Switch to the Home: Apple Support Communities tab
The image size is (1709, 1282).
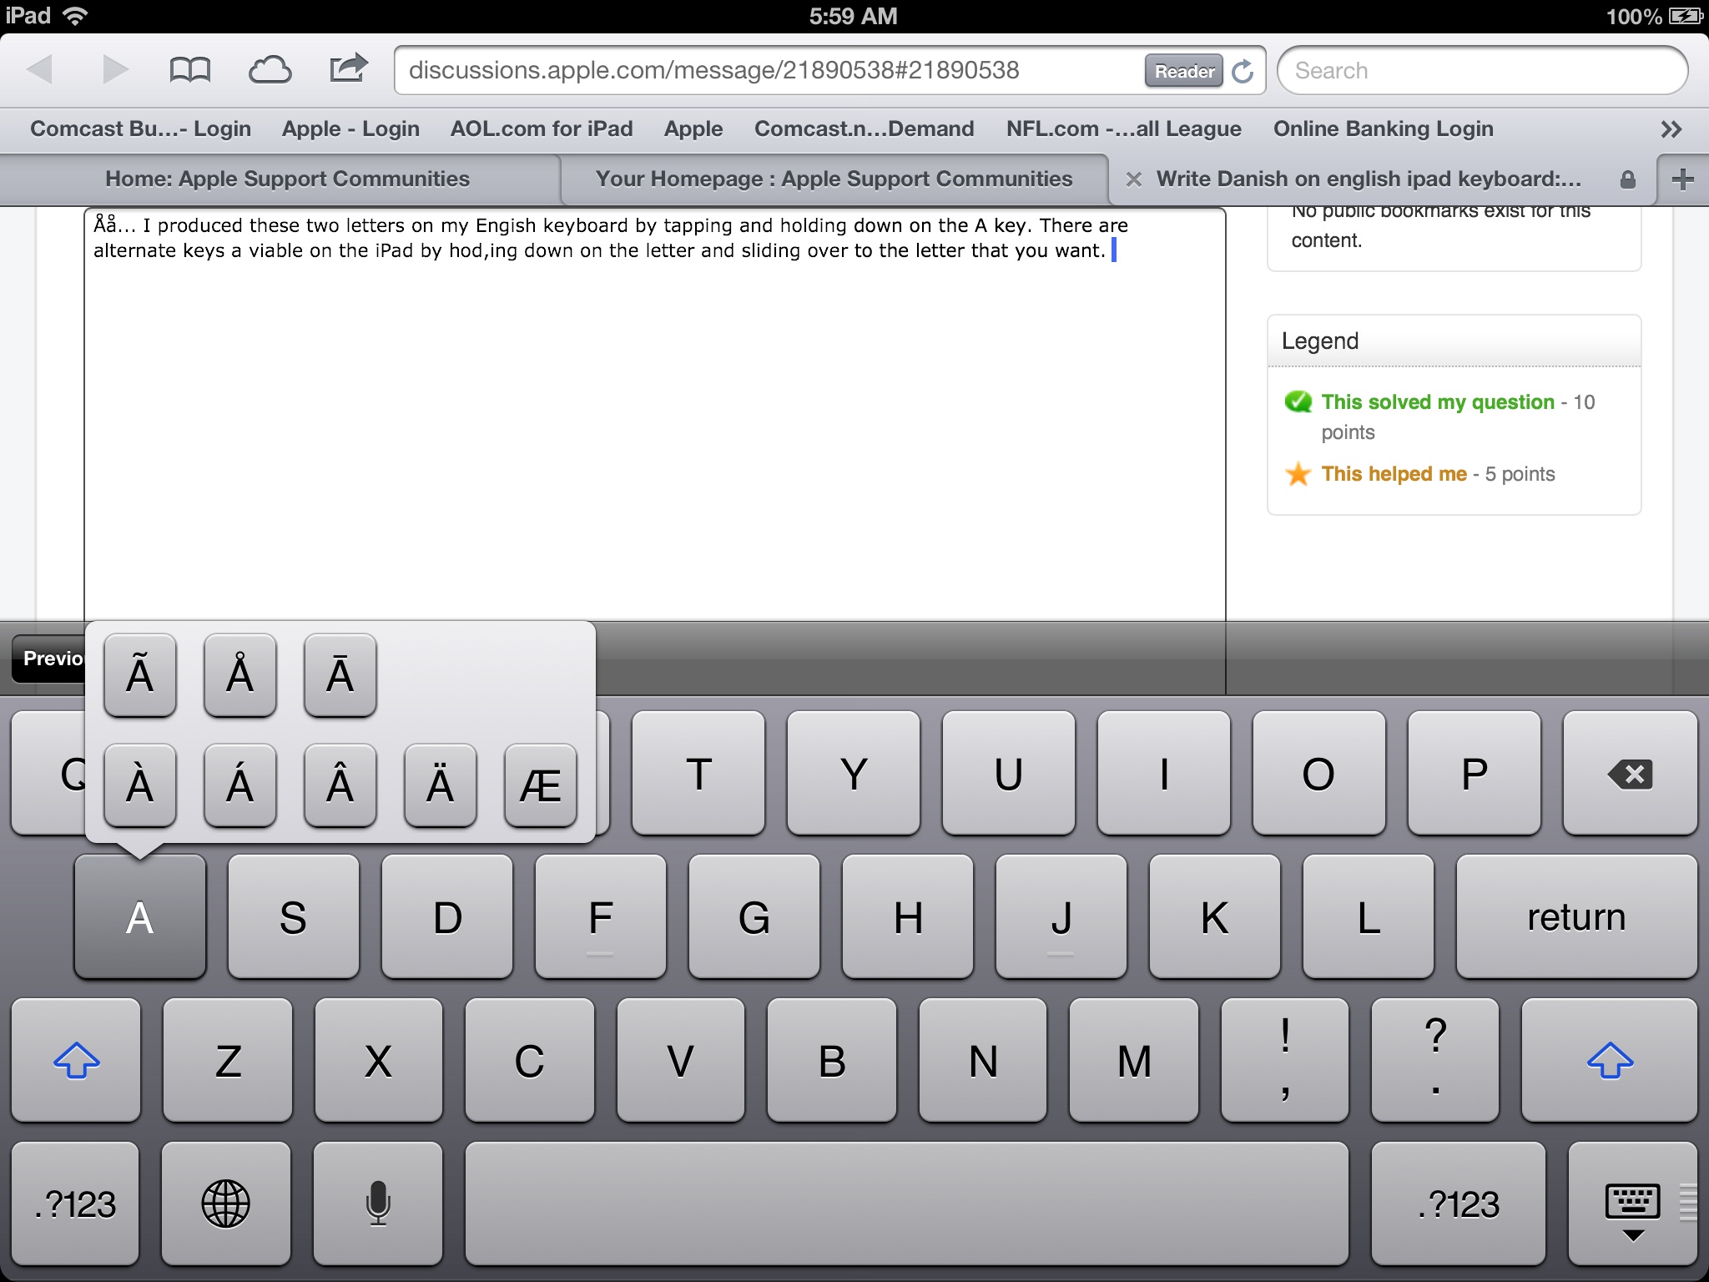click(x=287, y=179)
